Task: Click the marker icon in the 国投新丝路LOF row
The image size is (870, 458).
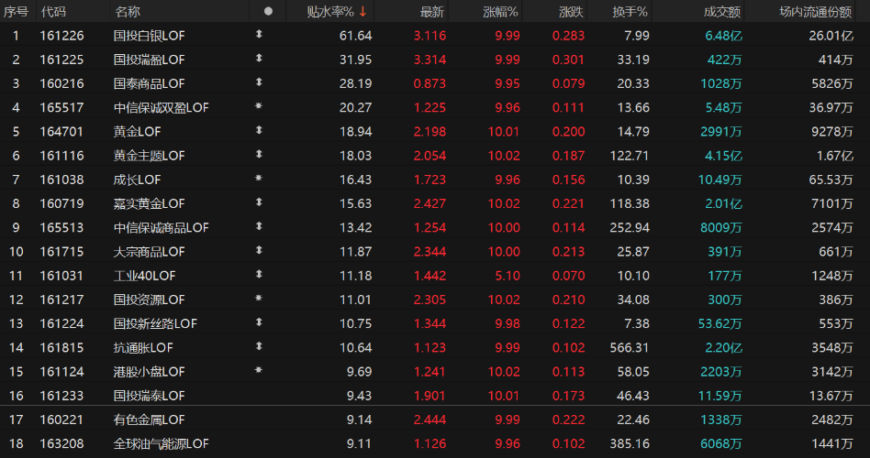Action: pos(259,322)
